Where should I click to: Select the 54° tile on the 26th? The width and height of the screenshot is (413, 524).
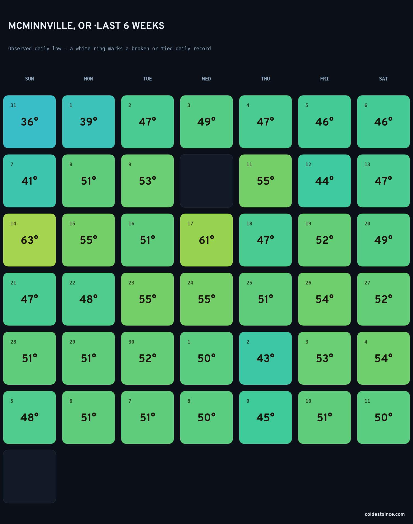pyautogui.click(x=324, y=299)
